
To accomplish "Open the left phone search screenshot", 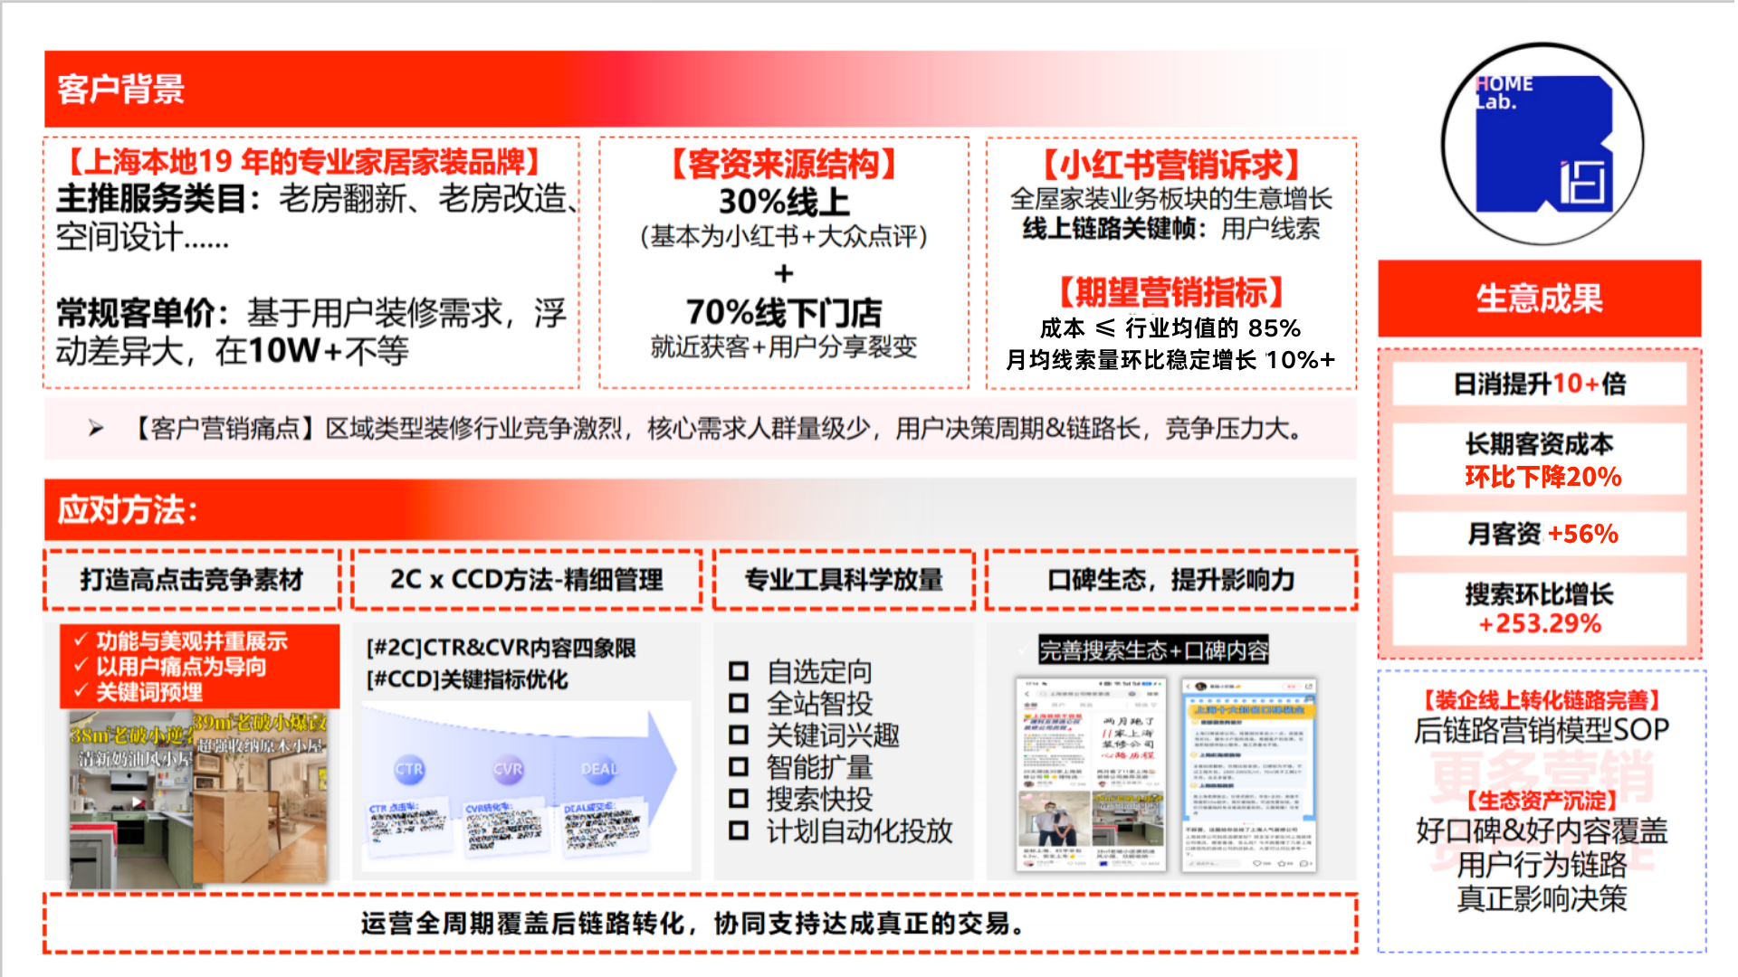I will coord(1091,774).
